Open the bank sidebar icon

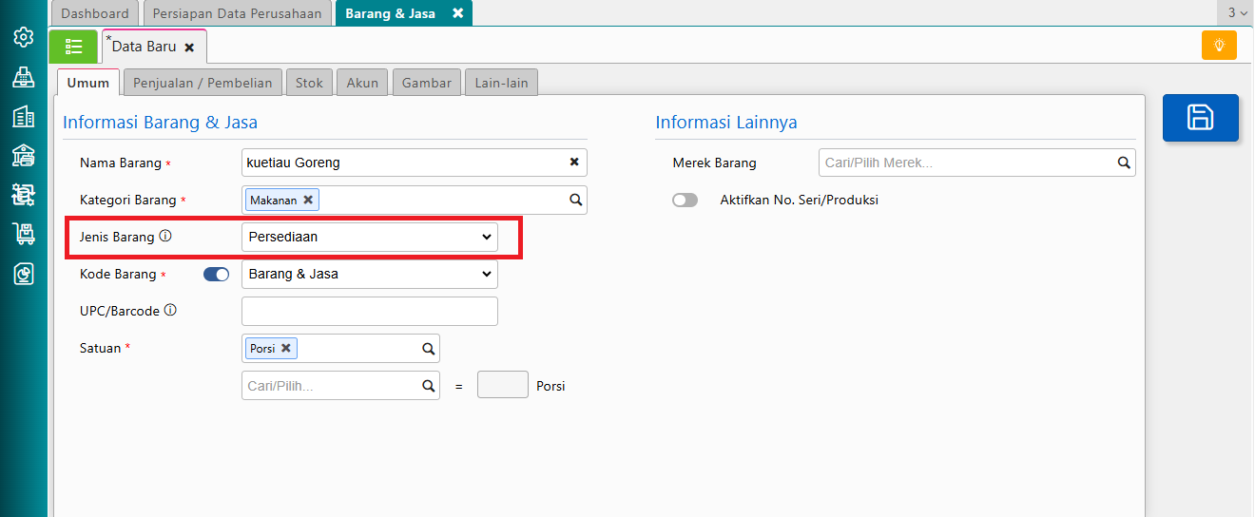tap(24, 155)
